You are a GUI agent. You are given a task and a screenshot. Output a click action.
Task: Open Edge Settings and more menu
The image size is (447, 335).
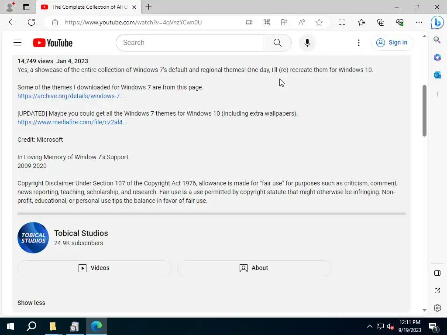419,22
